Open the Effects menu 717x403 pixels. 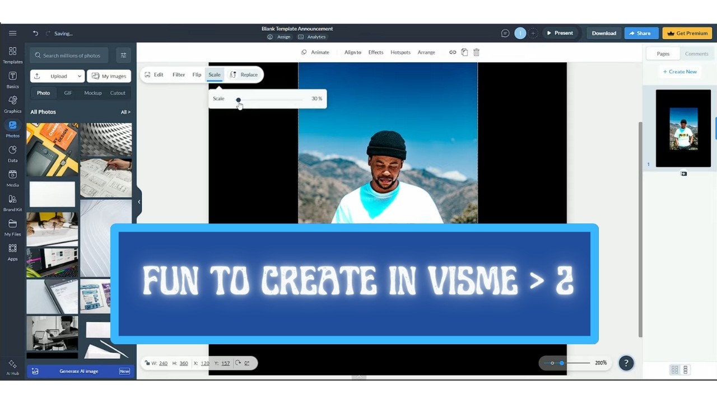(376, 52)
